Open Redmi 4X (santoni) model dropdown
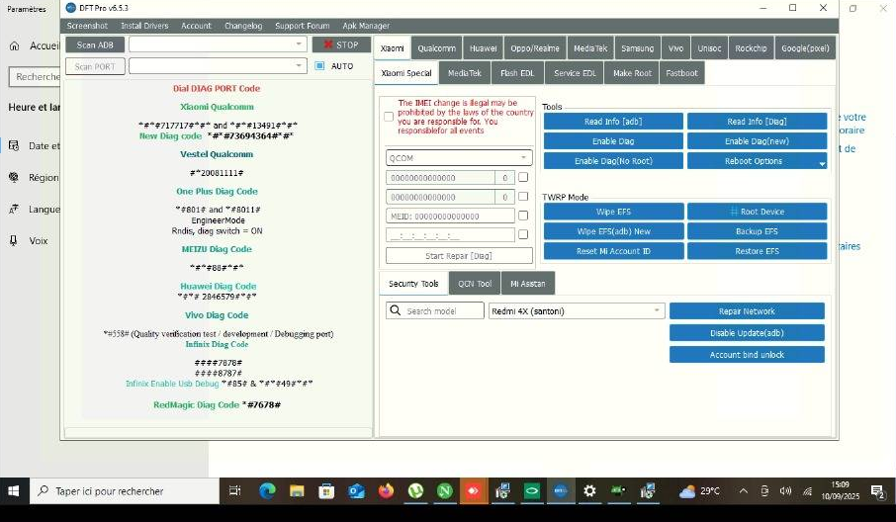Viewport: 896px width, 522px height. 577,310
